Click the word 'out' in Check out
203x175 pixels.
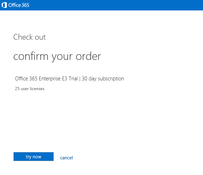point(40,38)
